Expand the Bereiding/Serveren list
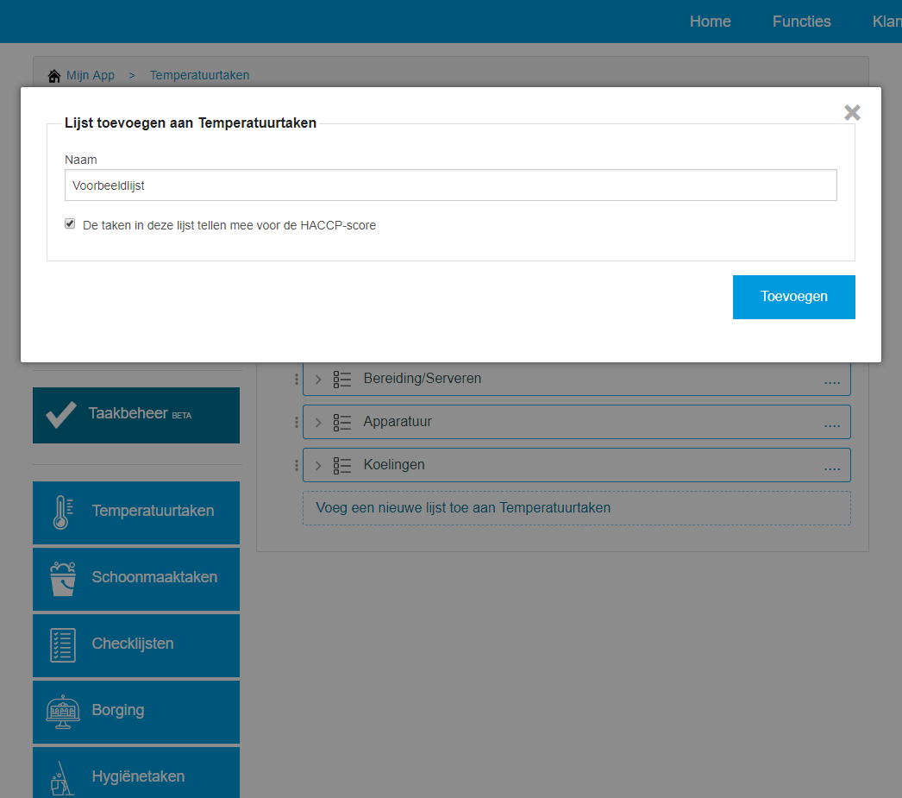The width and height of the screenshot is (902, 798). tap(318, 379)
